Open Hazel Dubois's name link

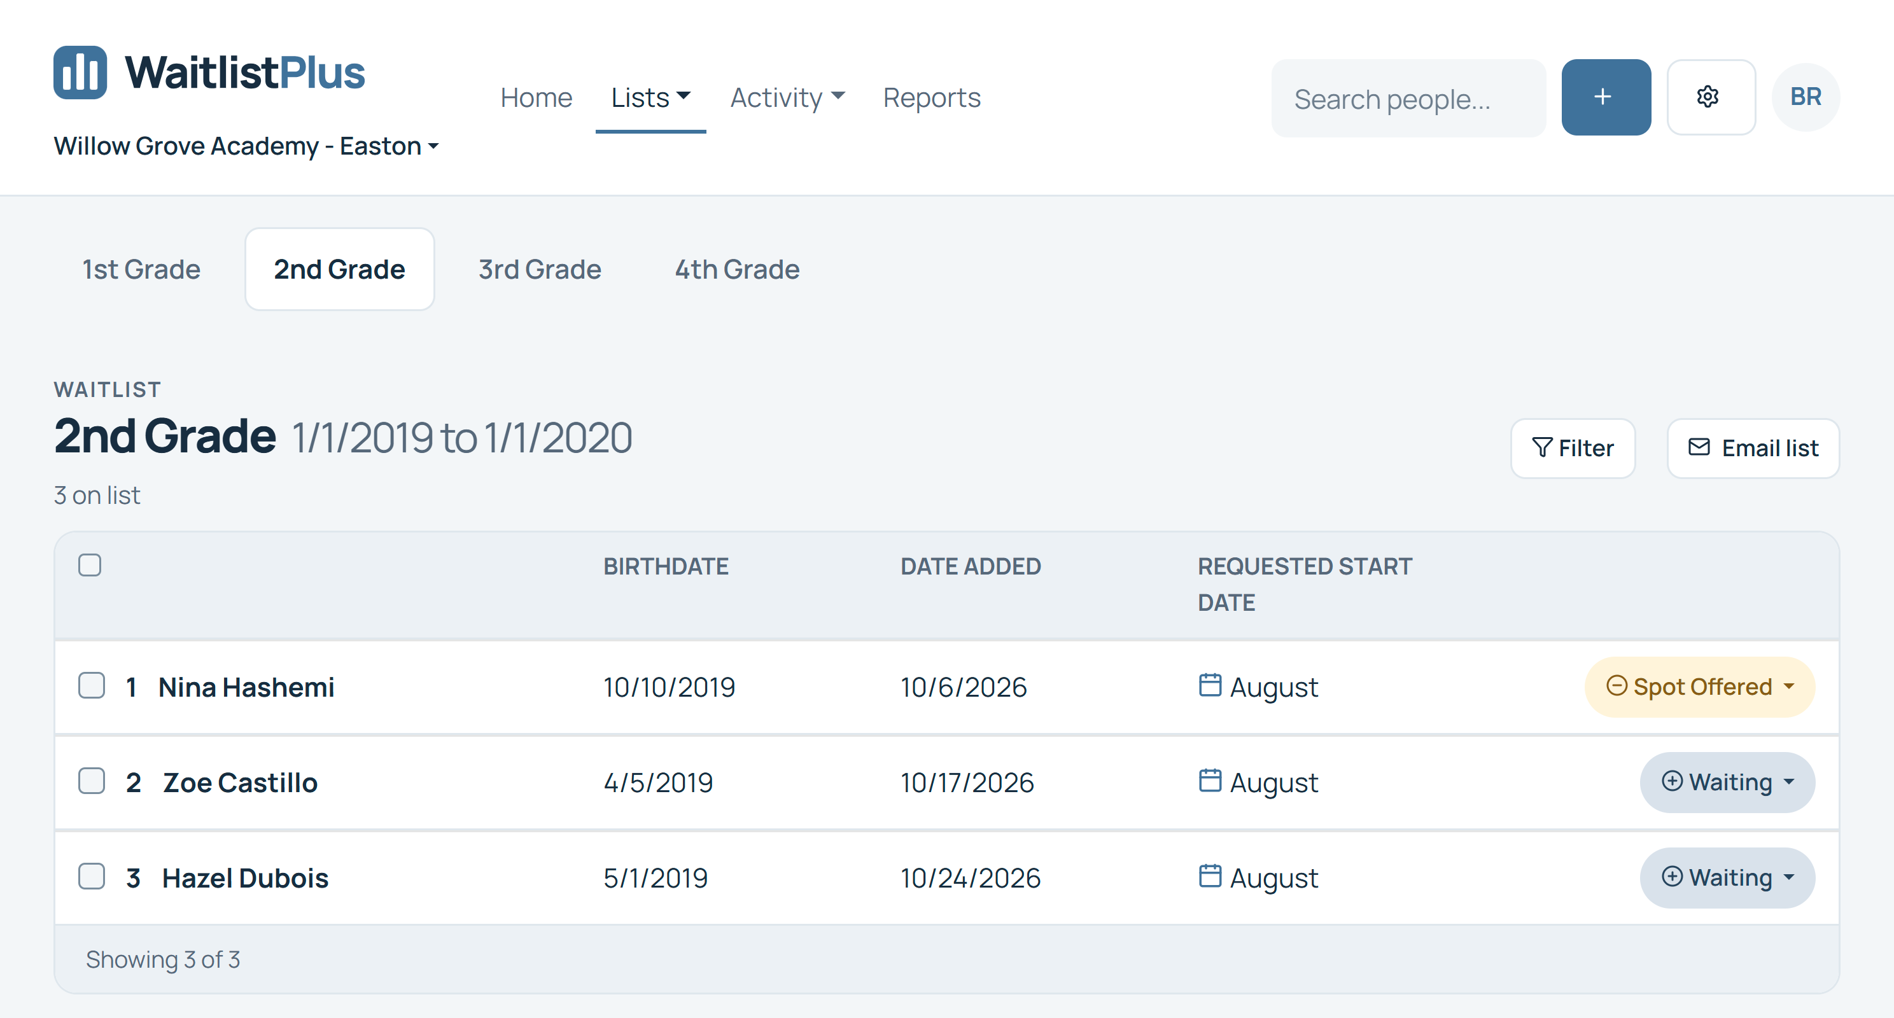[x=245, y=879]
